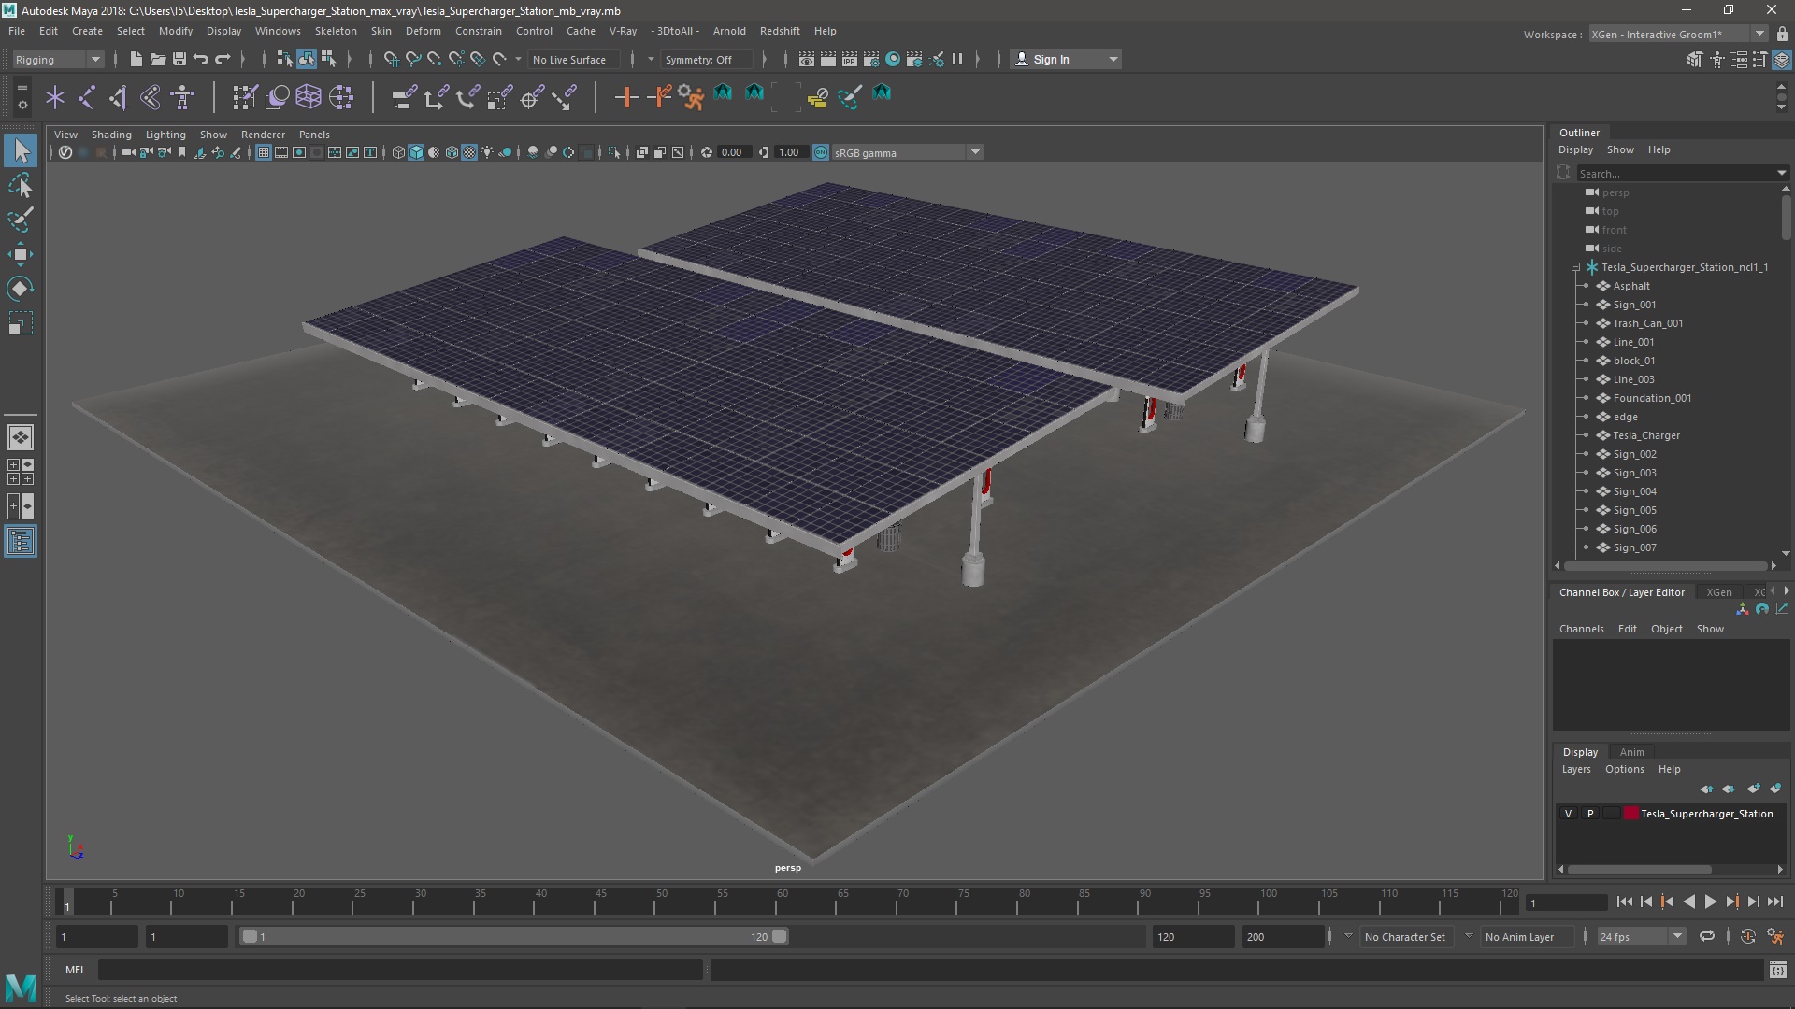Click the orange Locator shelf icon
1795x1009 pixels.
pyautogui.click(x=626, y=96)
